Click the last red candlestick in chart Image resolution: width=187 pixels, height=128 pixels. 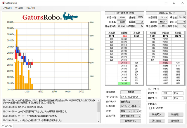[32, 63]
